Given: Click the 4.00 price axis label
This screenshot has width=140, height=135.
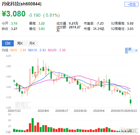Looking at the screenshot, I should 8,56.
